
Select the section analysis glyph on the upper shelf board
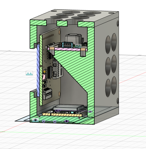pyautogui.click(x=78, y=46)
